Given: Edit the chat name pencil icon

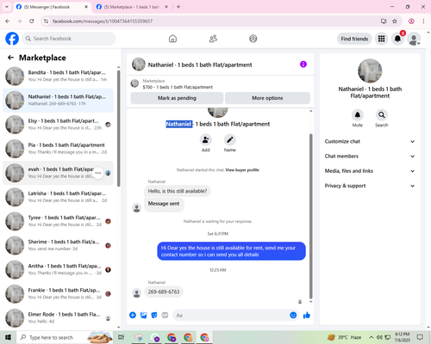Looking at the screenshot, I should point(230,139).
